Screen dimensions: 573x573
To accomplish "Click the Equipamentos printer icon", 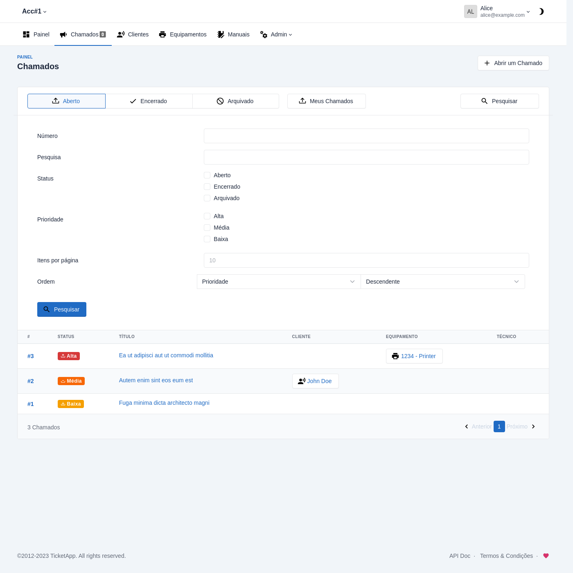I will 162,34.
